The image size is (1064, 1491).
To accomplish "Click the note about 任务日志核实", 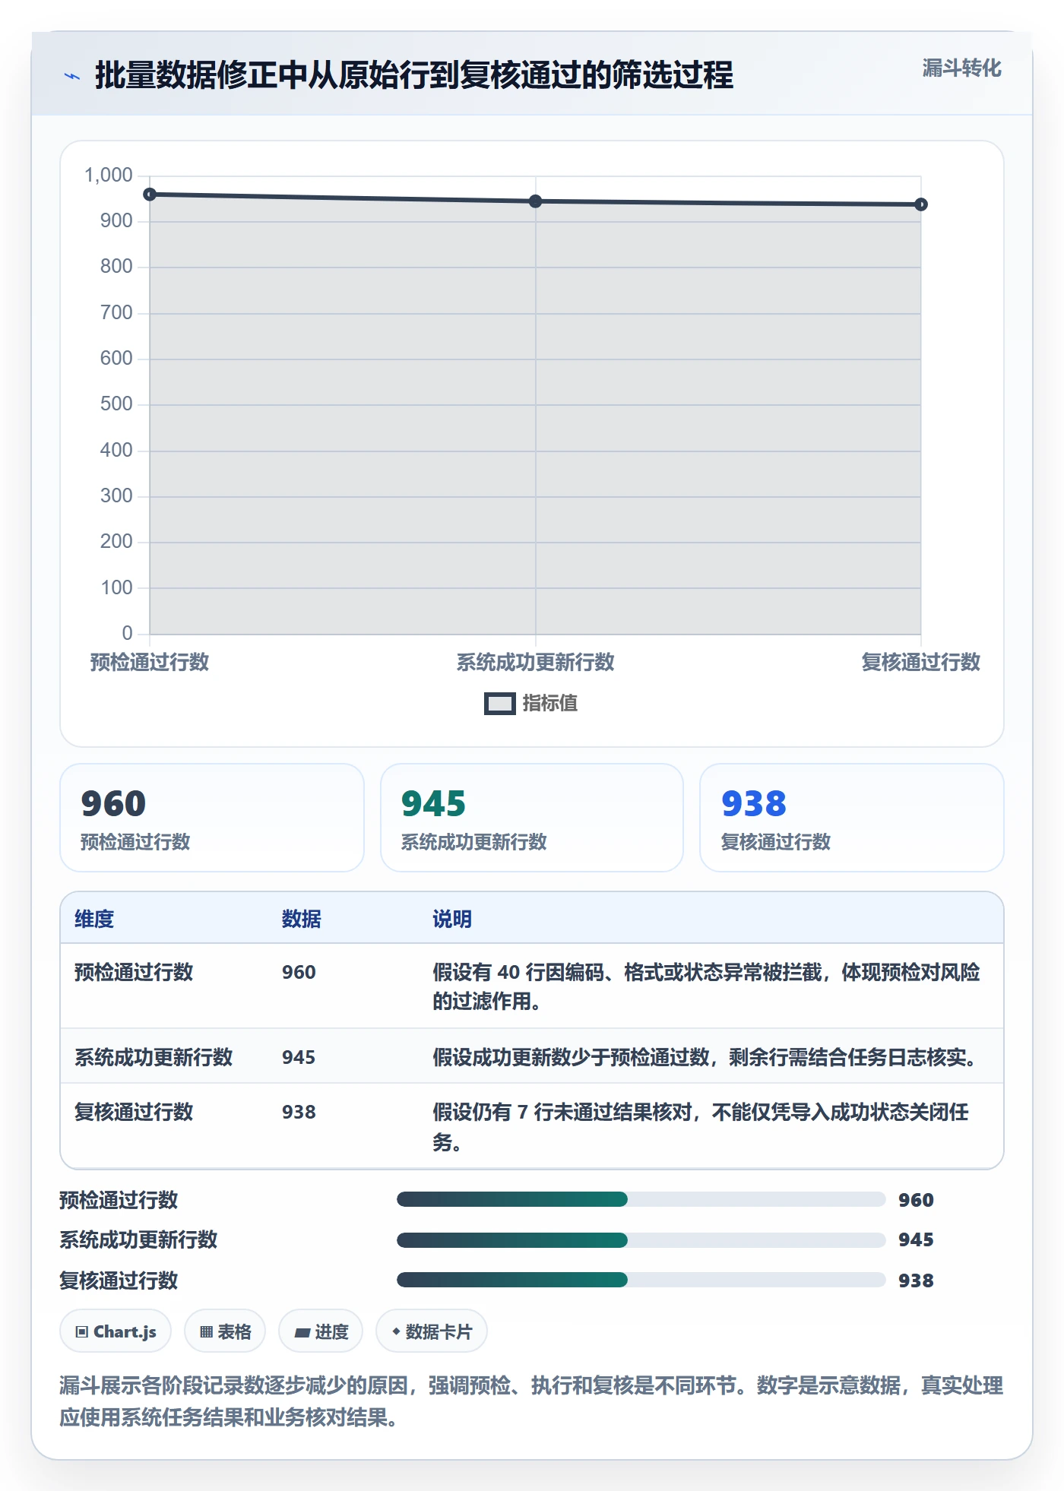I will pos(707,1057).
